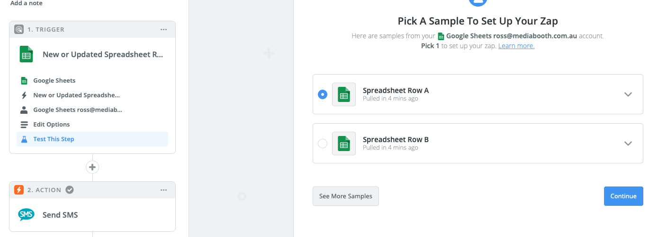Select the Google Sheets app step item
This screenshot has width=658, height=237.
click(54, 81)
